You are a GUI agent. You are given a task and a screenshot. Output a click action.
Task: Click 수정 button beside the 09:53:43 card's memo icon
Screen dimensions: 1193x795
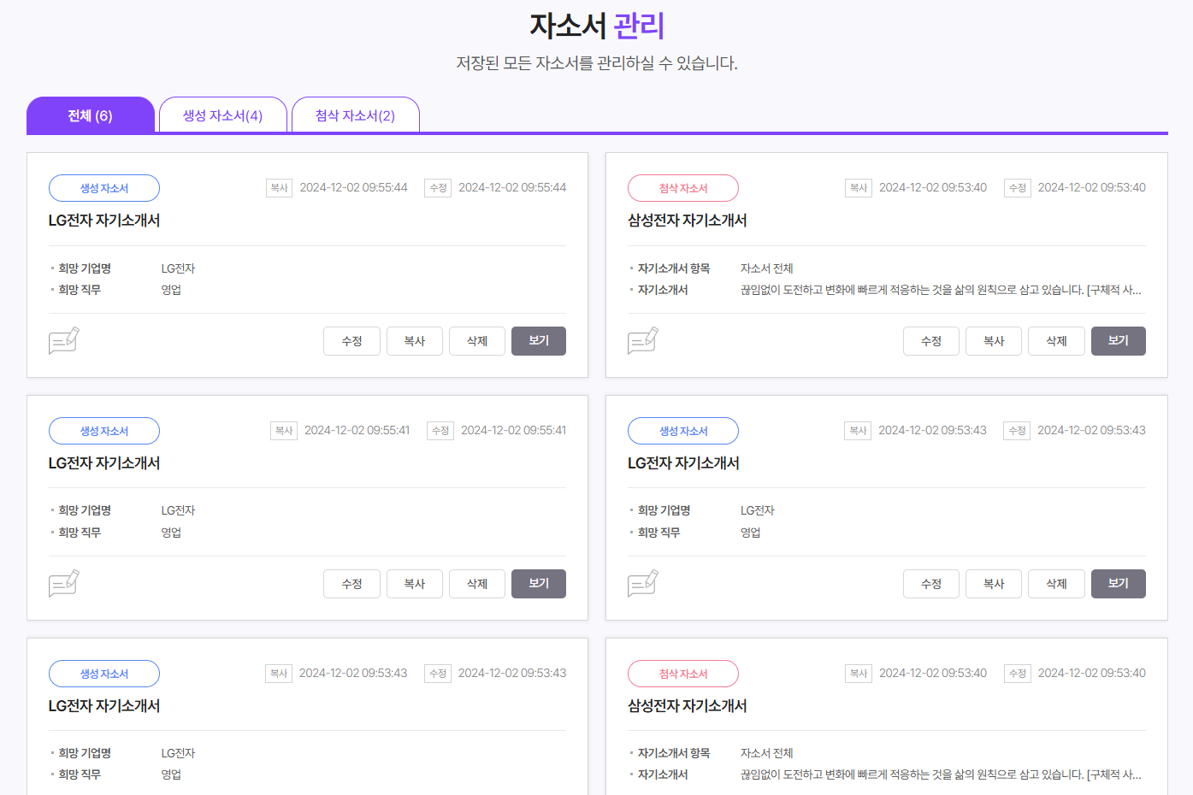point(931,584)
